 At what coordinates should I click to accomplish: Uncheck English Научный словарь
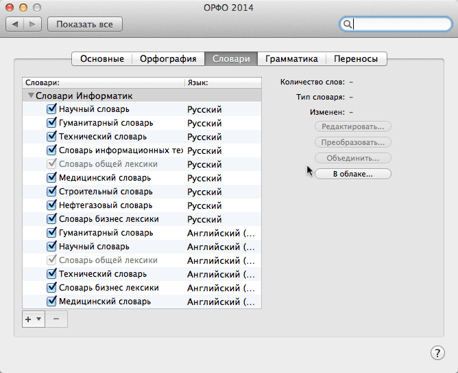tap(51, 247)
